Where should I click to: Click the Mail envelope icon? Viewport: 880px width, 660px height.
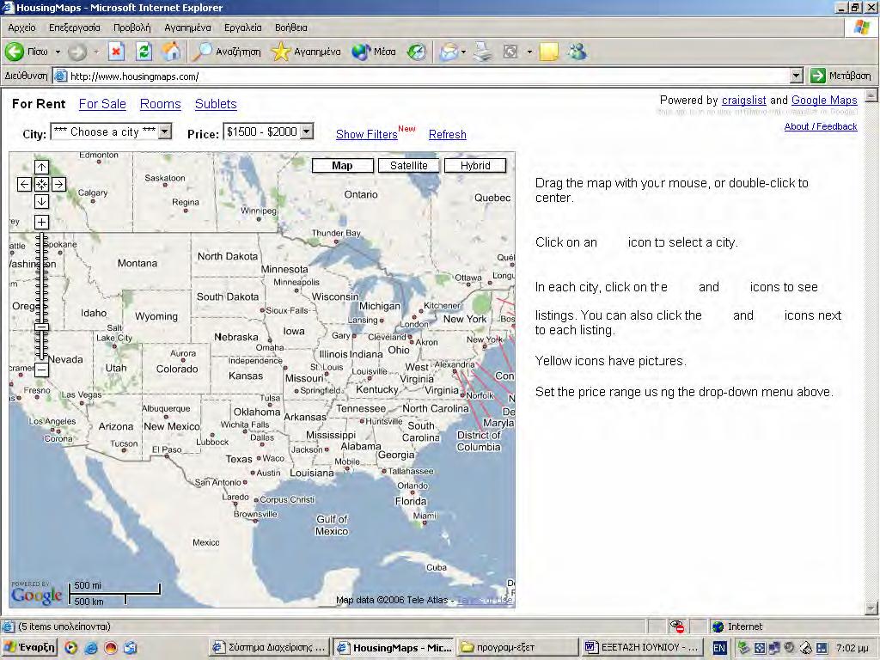click(449, 52)
